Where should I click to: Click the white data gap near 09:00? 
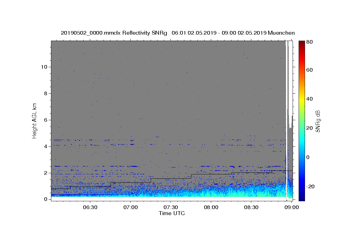coord(287,120)
